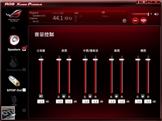Viewport: 162px width, 121px height.
Task: Click the 2/4/5.1/7.1 channel text
Action: click(58, 13)
